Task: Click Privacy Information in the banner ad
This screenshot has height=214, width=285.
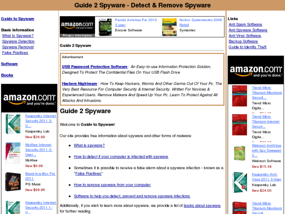Action: tap(77, 35)
